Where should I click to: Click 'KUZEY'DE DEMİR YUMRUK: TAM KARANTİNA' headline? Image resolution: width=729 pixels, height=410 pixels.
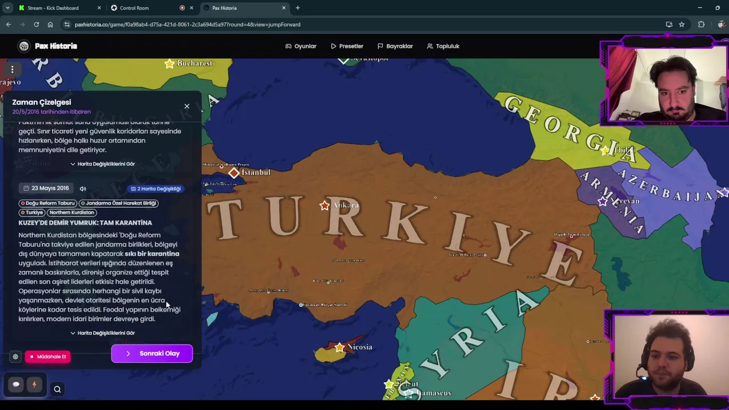tap(85, 223)
